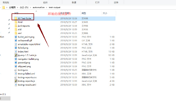
Task: Select the jquery-1.7.1.min.js script icon
Action: (x=16, y=55)
